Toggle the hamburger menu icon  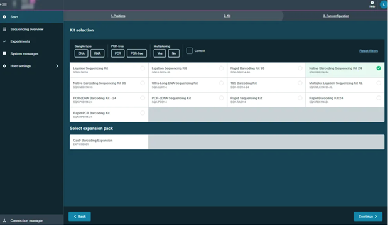[x=4, y=4]
